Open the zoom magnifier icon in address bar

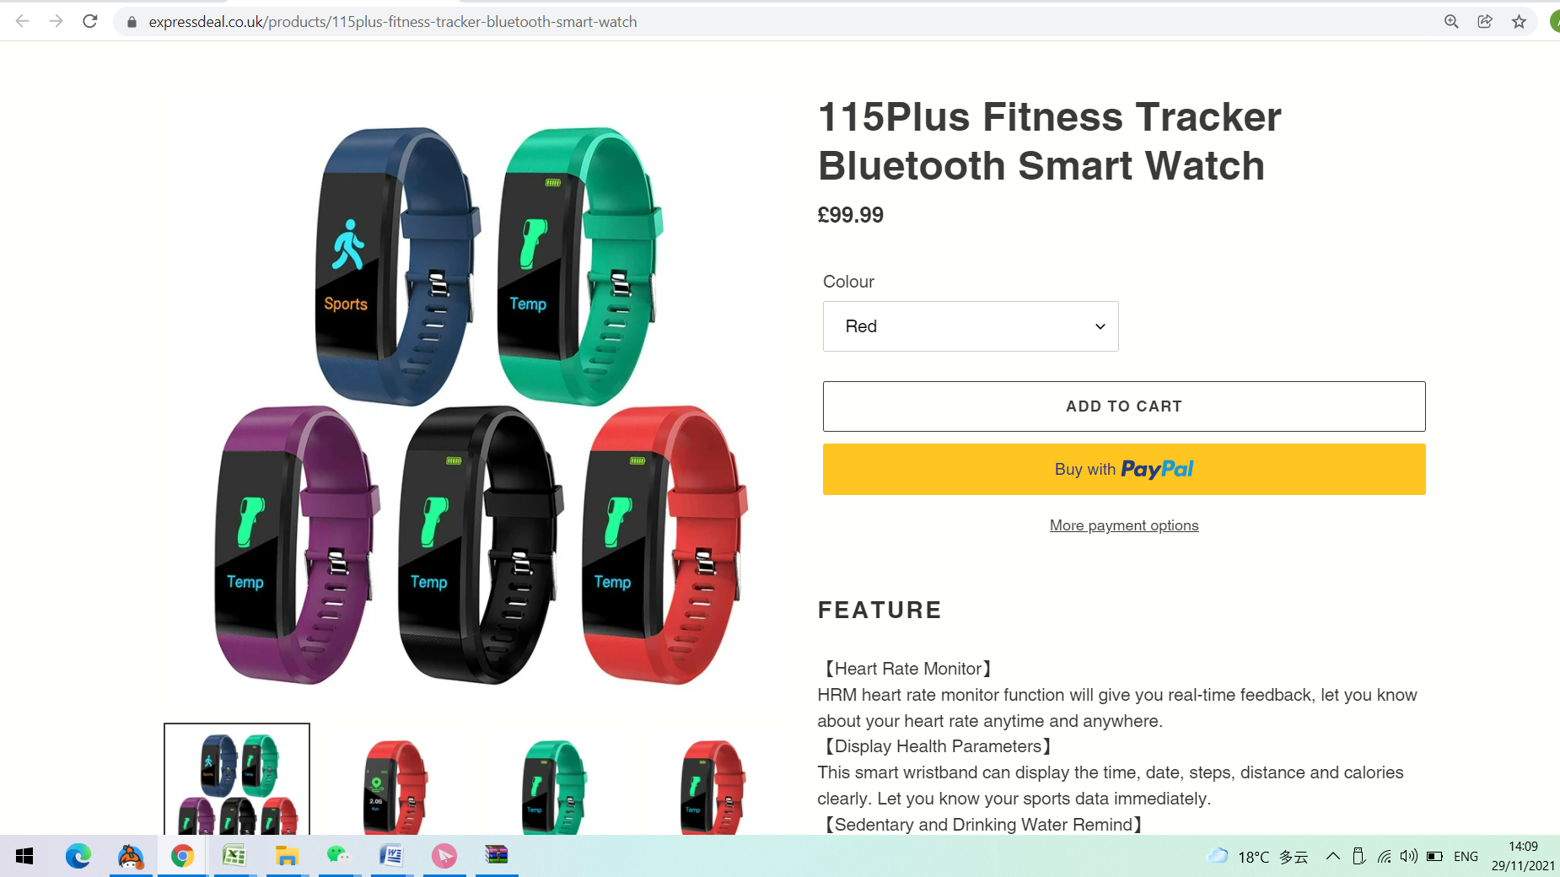pyautogui.click(x=1451, y=22)
